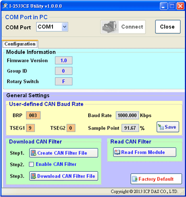Click the BRP input field showing 003
The image size is (186, 197).
click(x=33, y=115)
